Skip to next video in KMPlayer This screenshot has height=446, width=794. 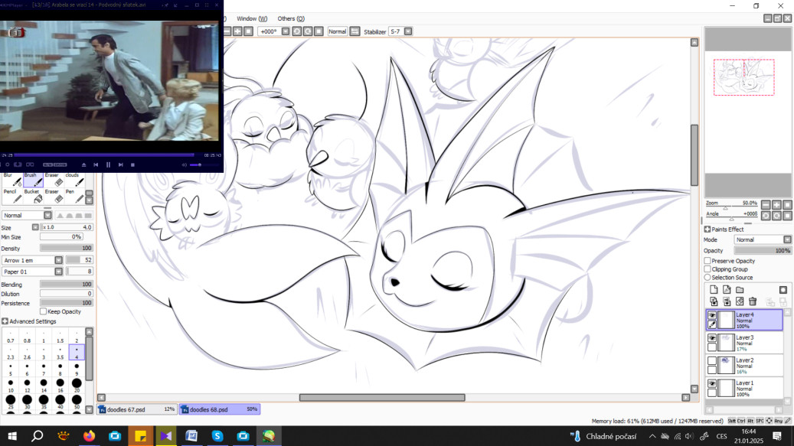120,164
